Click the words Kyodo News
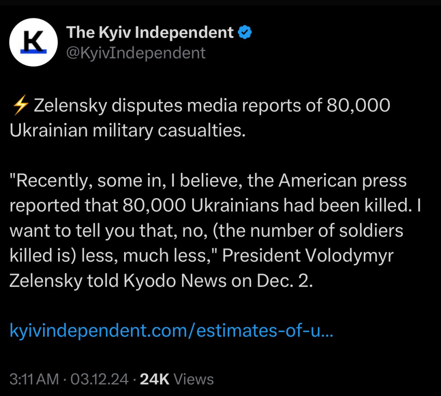This screenshot has height=396, width=441. point(175,280)
